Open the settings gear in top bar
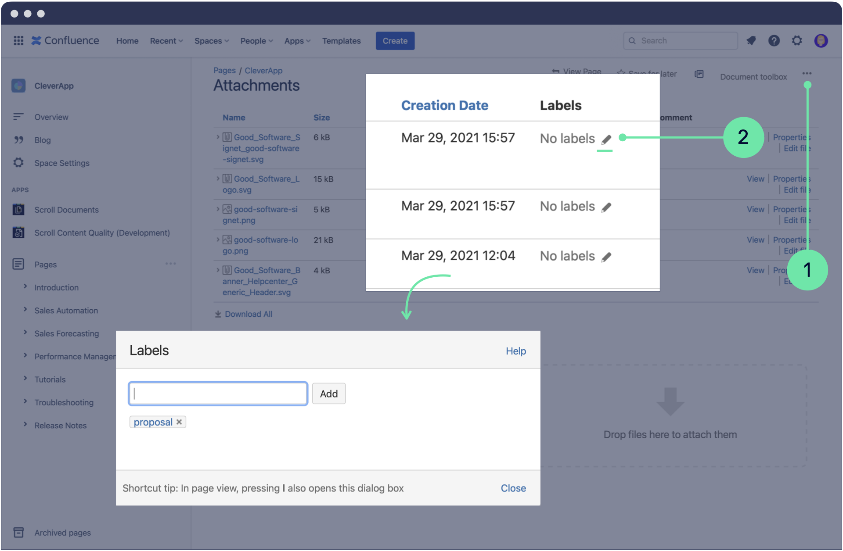Viewport: 843px width, 551px height. pos(797,41)
